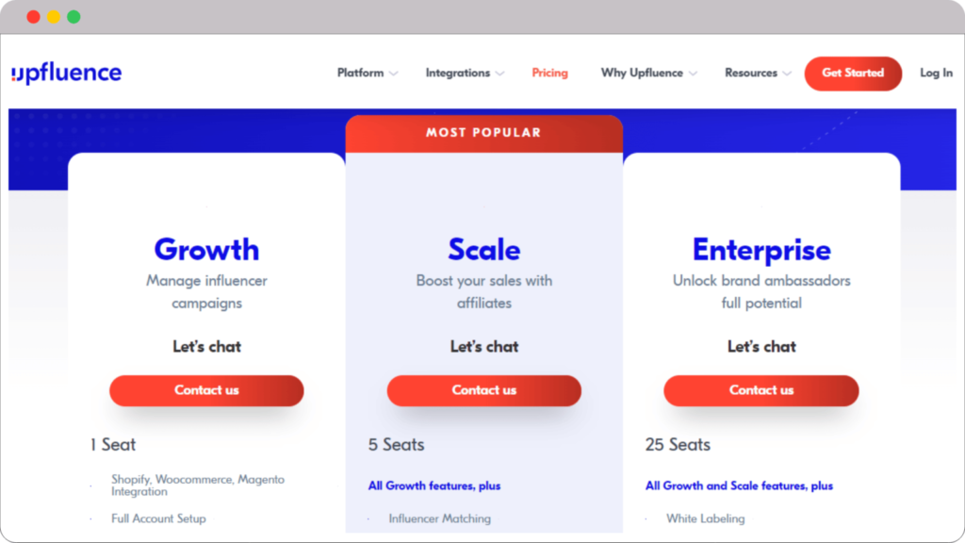Click the red close window dot

pos(34,17)
